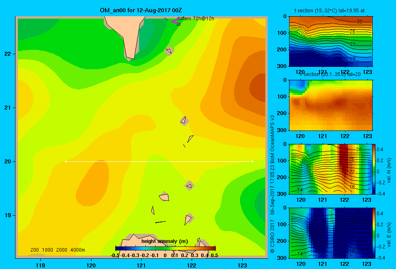Open the salinity section plot

tap(331, 105)
